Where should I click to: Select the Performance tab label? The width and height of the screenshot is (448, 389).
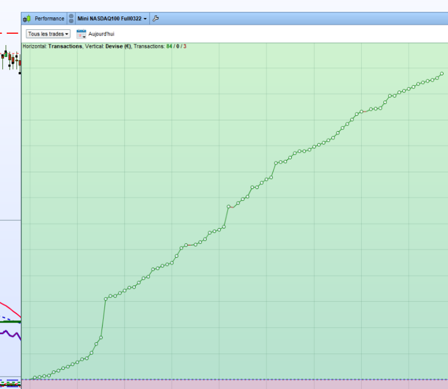click(x=49, y=19)
